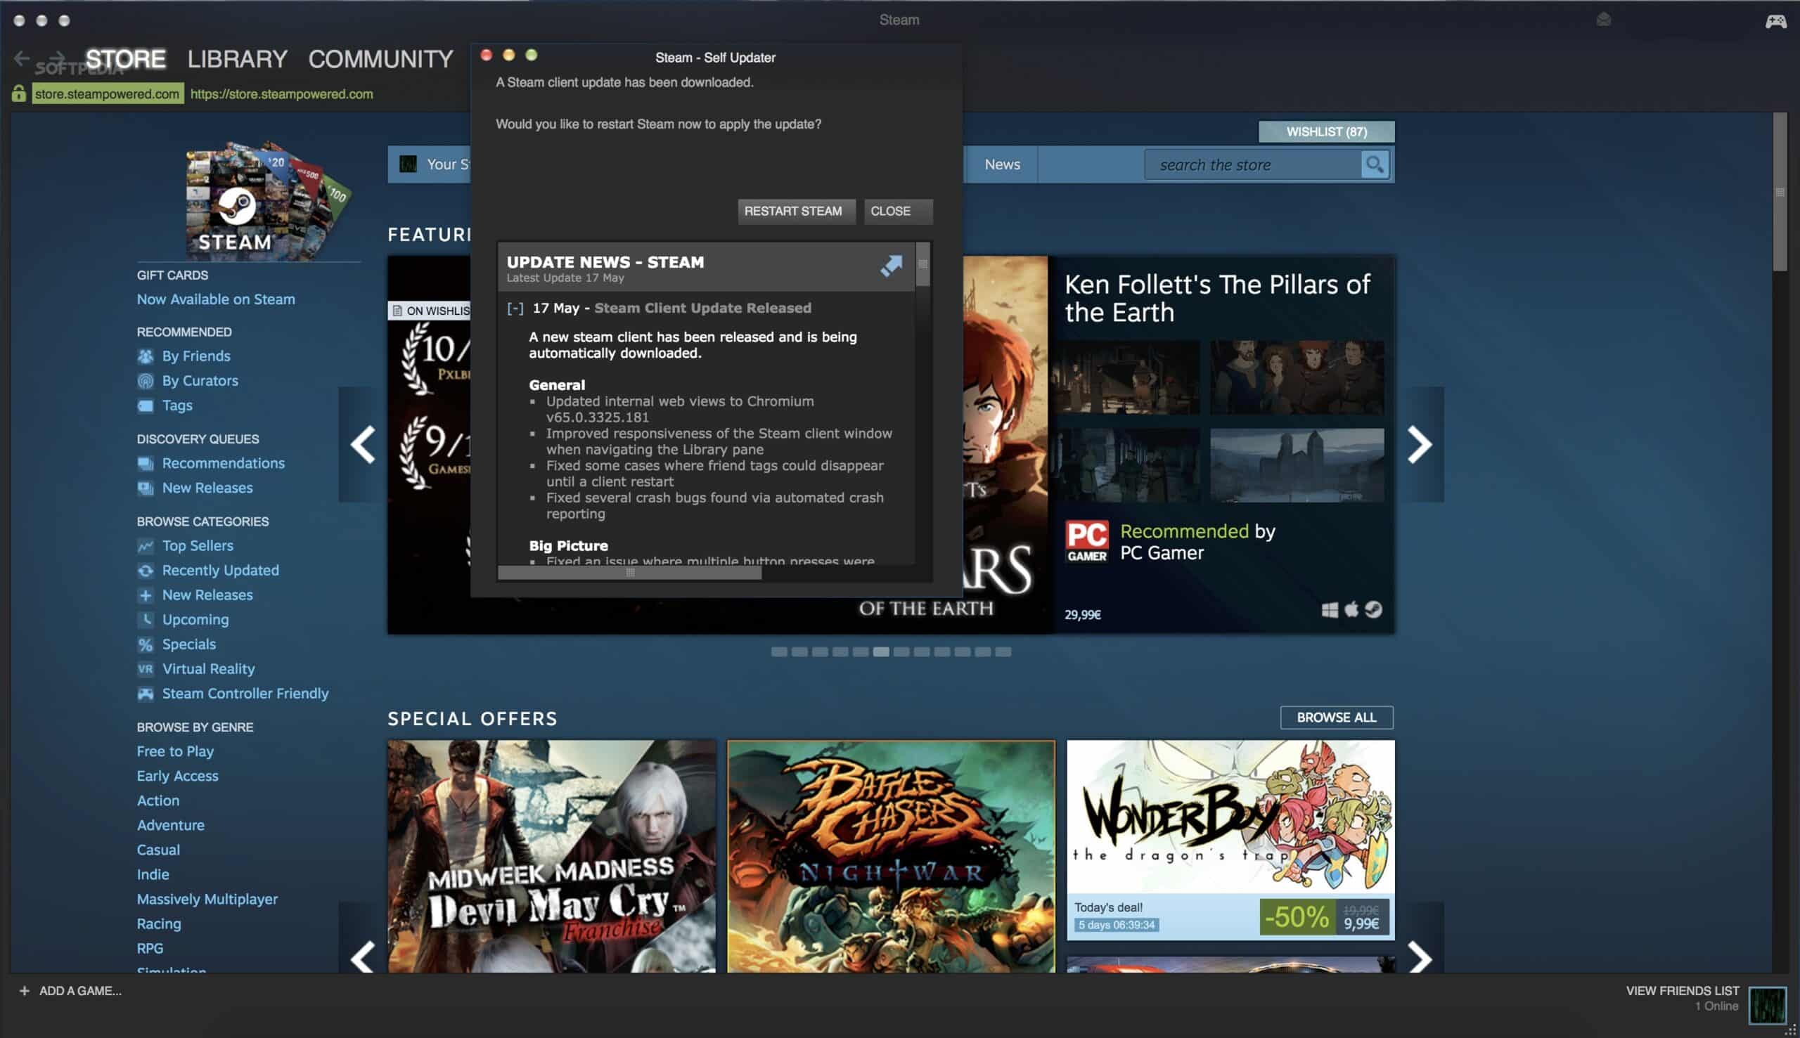Select the first featured carousel page dot

(x=779, y=651)
